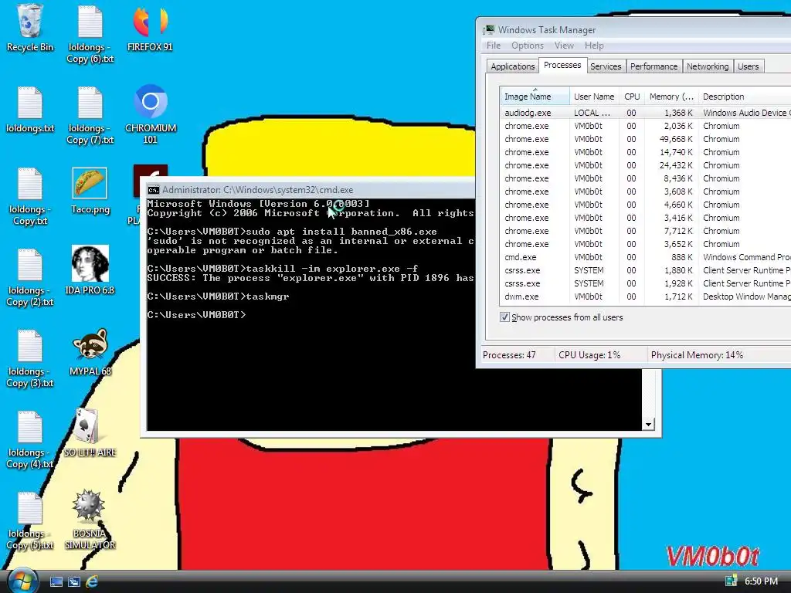This screenshot has height=593, width=791.
Task: Select the loldongs - Copy (7).txt file icon
Action: click(90, 115)
